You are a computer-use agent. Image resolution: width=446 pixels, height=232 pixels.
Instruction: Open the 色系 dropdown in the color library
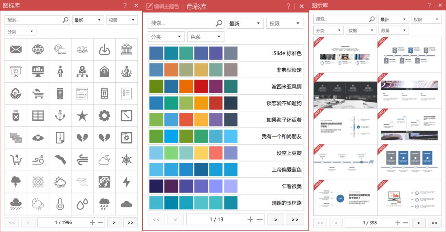[x=205, y=36]
